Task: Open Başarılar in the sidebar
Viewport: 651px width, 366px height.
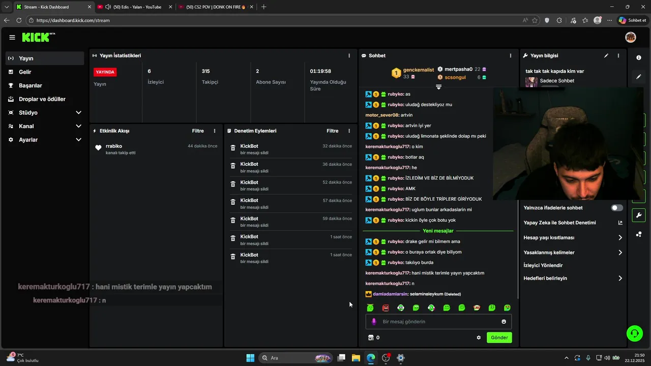Action: (x=45, y=85)
